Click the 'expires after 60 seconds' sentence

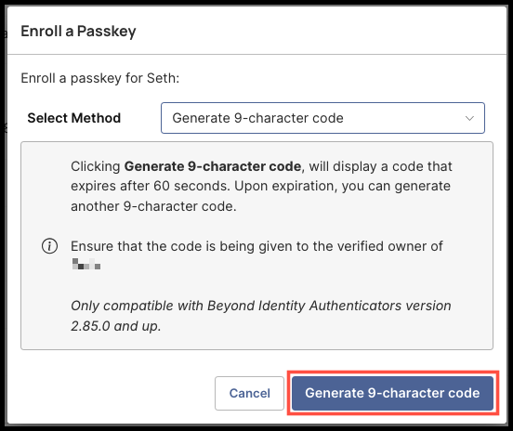tap(151, 186)
